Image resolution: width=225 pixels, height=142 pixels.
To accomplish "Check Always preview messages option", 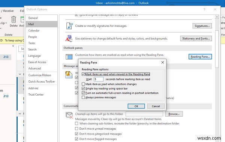I will (83, 97).
